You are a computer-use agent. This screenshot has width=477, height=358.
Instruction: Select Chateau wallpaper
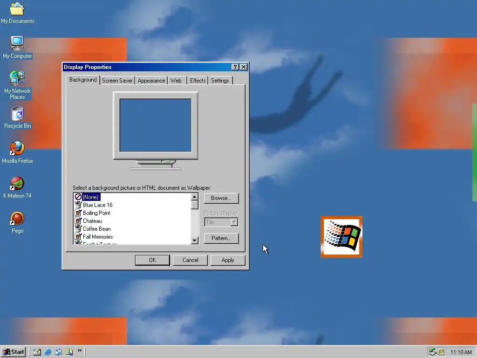click(x=92, y=220)
